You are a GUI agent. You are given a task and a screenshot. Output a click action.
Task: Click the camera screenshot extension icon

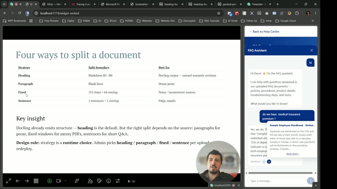(x=267, y=13)
